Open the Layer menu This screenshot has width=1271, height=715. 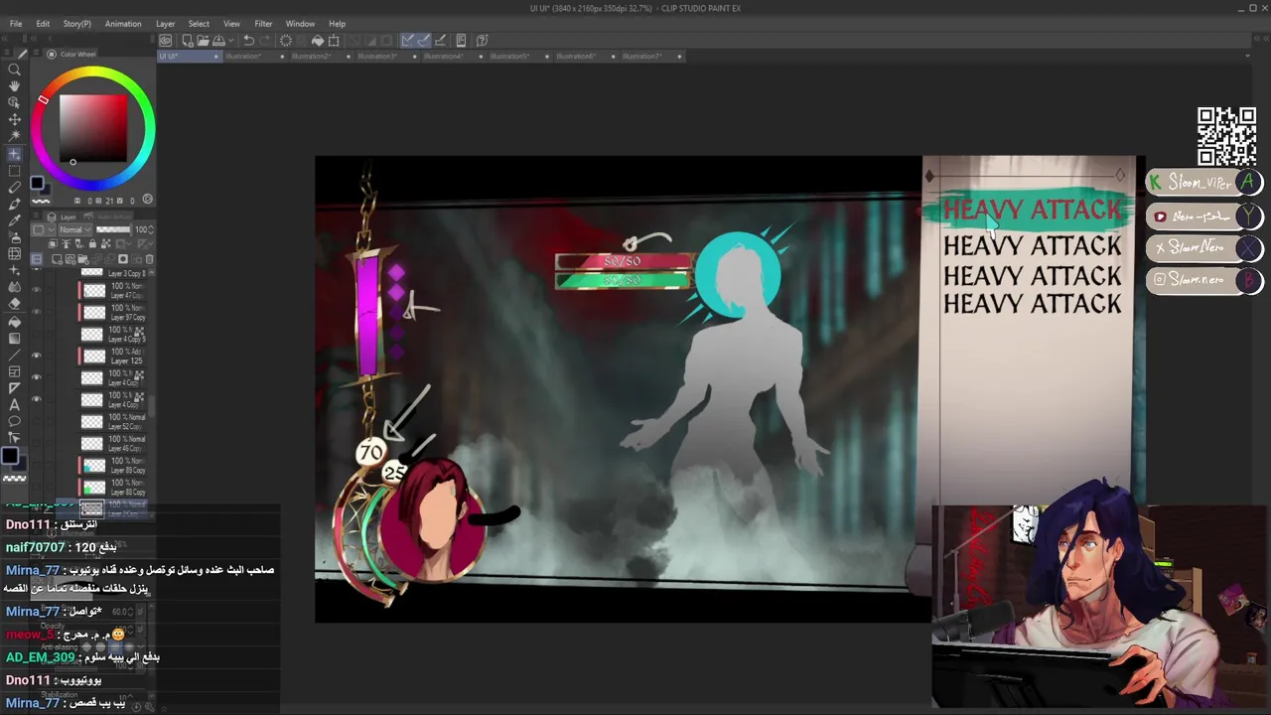point(165,24)
